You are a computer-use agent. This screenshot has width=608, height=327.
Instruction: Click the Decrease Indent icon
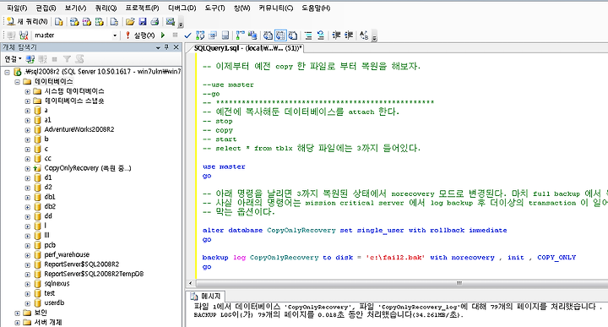pos(336,35)
